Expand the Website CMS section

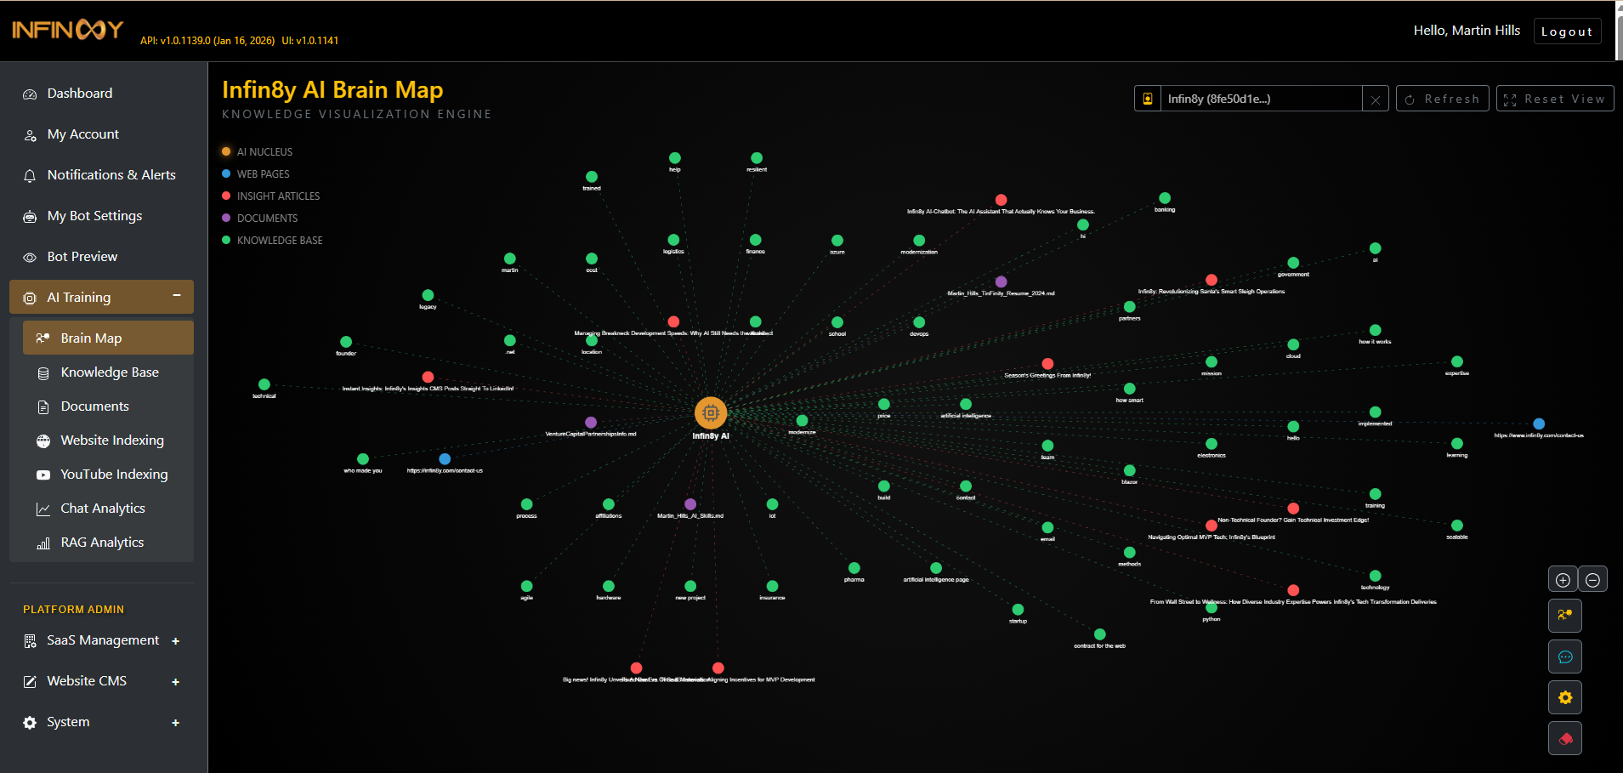(x=102, y=681)
